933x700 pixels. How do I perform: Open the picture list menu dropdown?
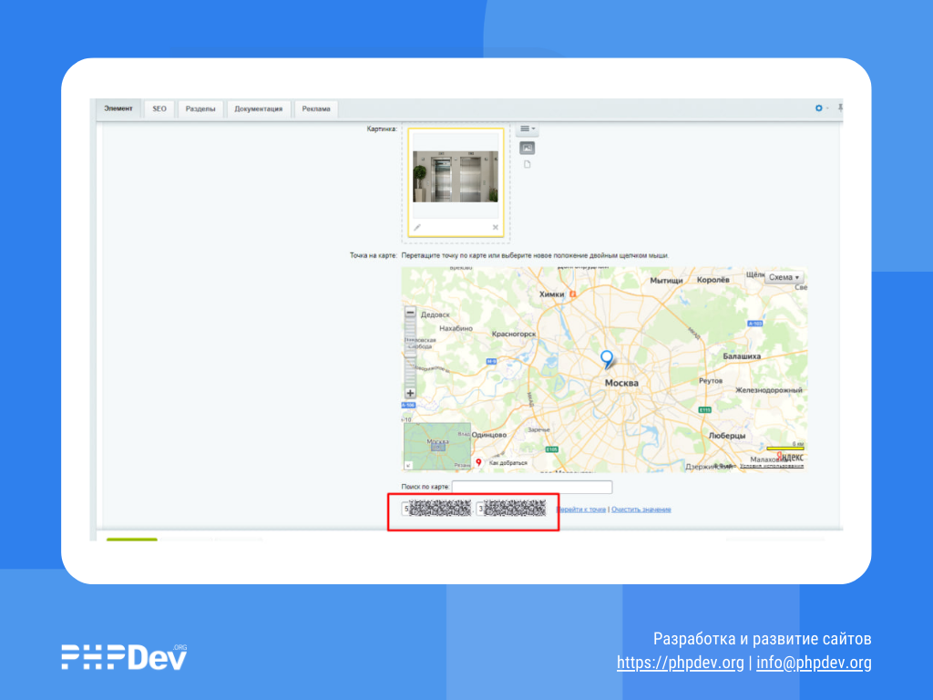pos(528,129)
